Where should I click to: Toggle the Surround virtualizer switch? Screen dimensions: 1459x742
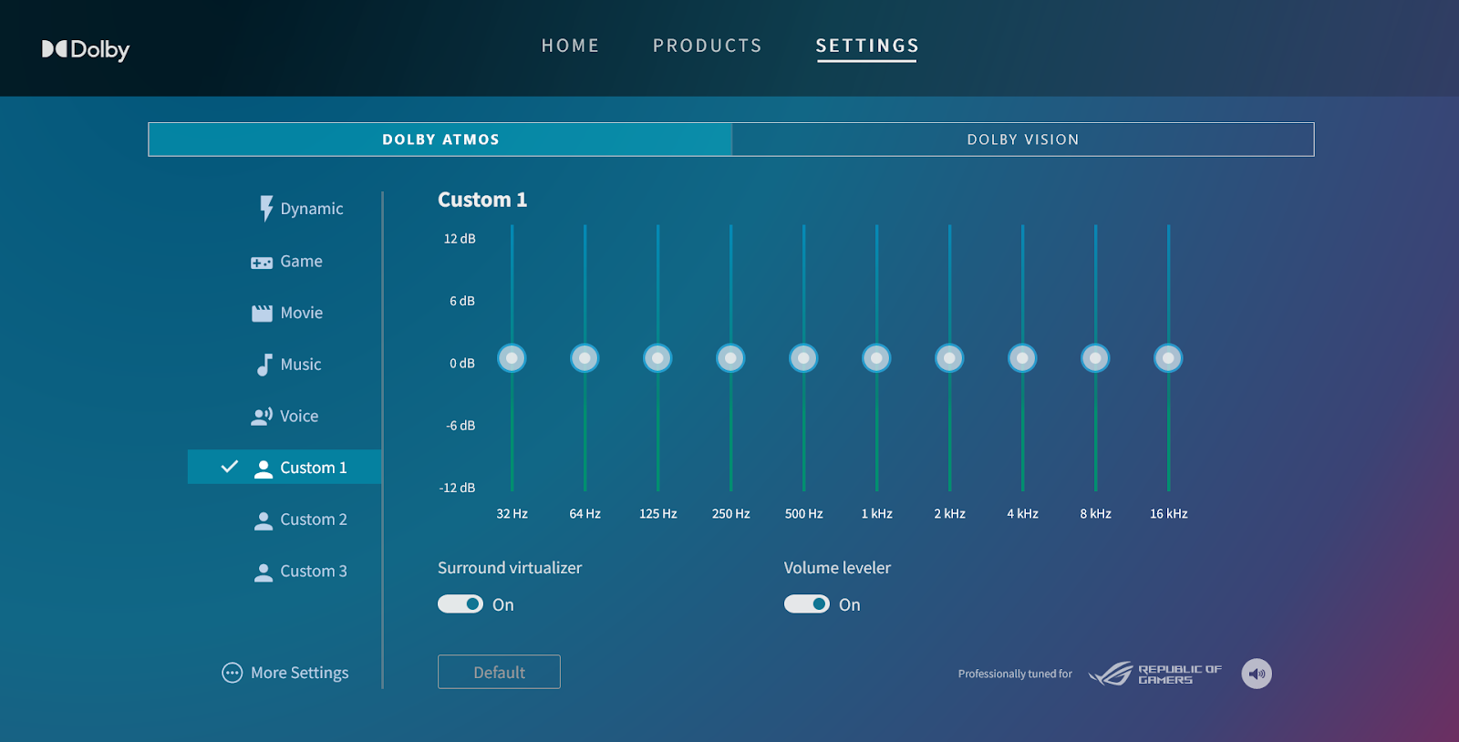pos(460,604)
